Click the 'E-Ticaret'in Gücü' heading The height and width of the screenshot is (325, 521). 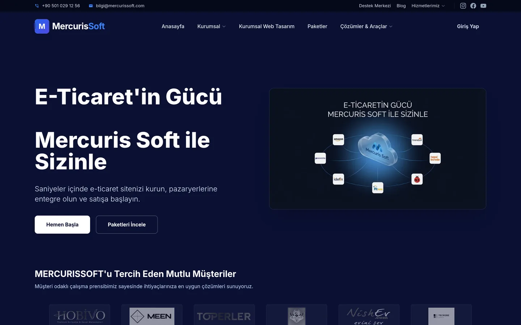(x=128, y=97)
